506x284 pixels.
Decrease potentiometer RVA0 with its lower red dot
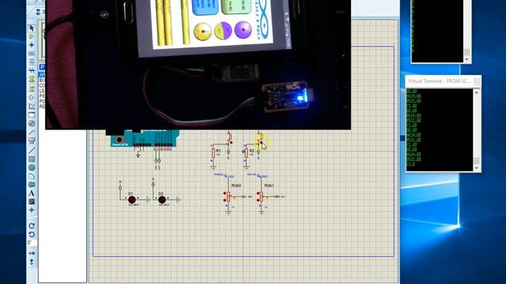[225, 200]
